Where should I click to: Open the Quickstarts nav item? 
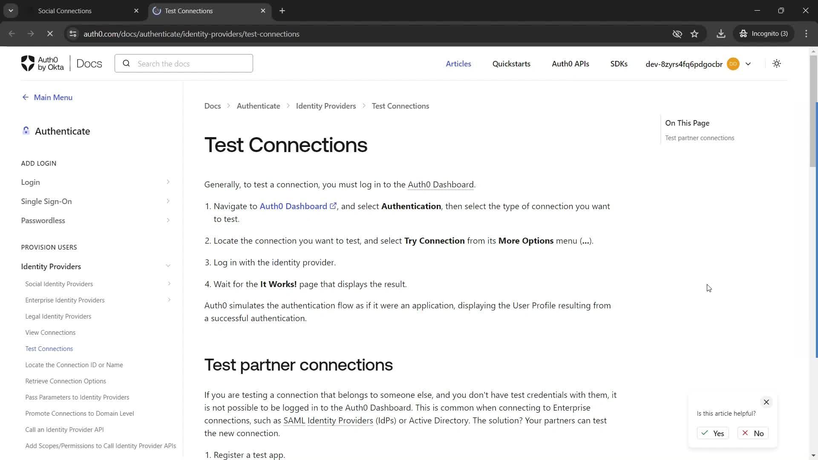(x=511, y=64)
